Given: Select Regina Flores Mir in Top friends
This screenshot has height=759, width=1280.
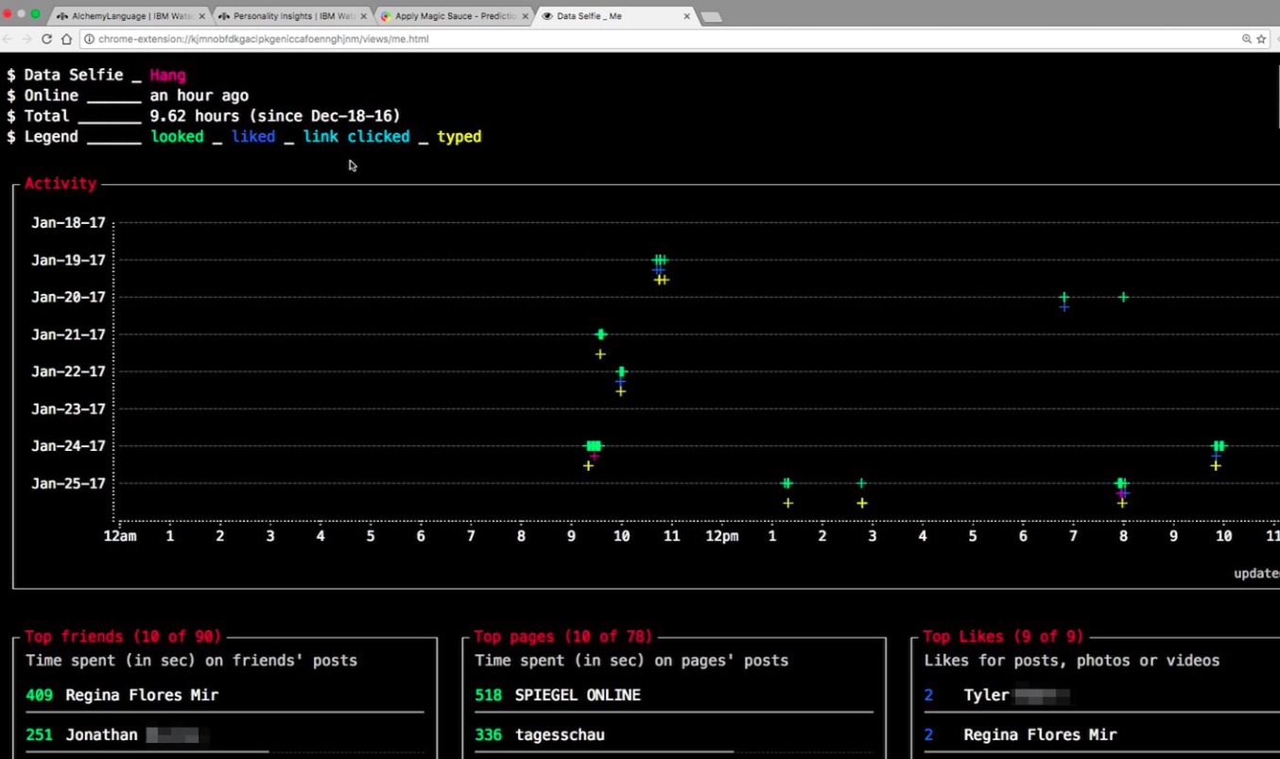Looking at the screenshot, I should (142, 695).
